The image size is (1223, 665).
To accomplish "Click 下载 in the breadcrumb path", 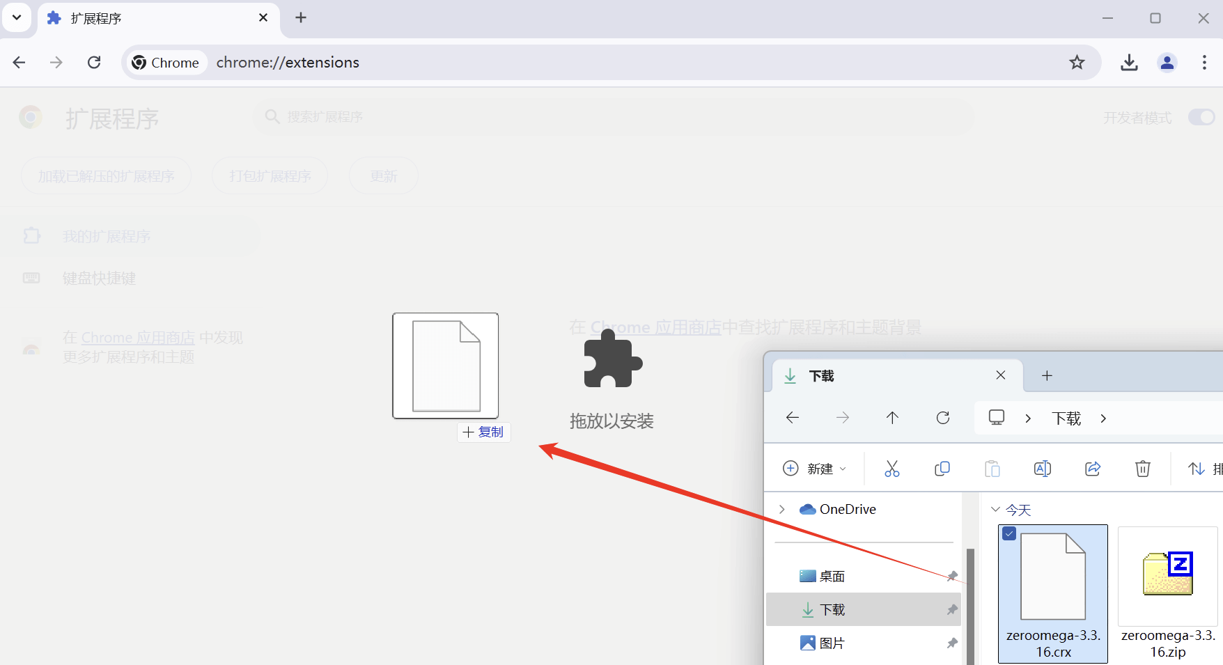I will point(1066,418).
